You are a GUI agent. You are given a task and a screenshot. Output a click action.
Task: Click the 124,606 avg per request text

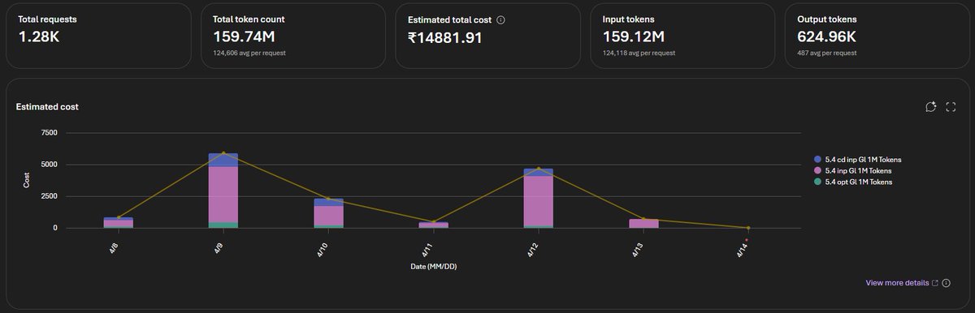[x=249, y=53]
